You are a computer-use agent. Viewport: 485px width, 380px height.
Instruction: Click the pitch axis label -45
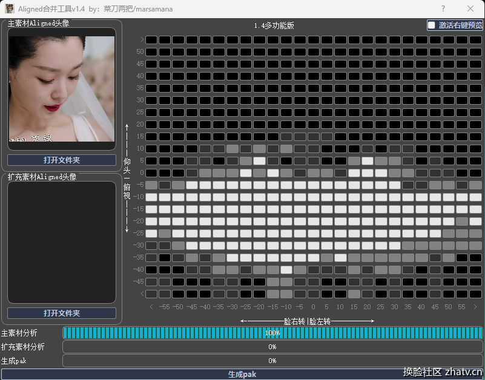pos(139,282)
